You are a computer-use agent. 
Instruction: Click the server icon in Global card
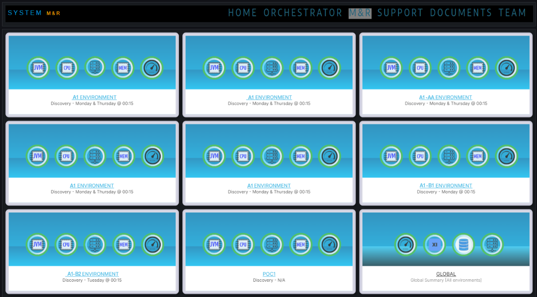point(492,244)
